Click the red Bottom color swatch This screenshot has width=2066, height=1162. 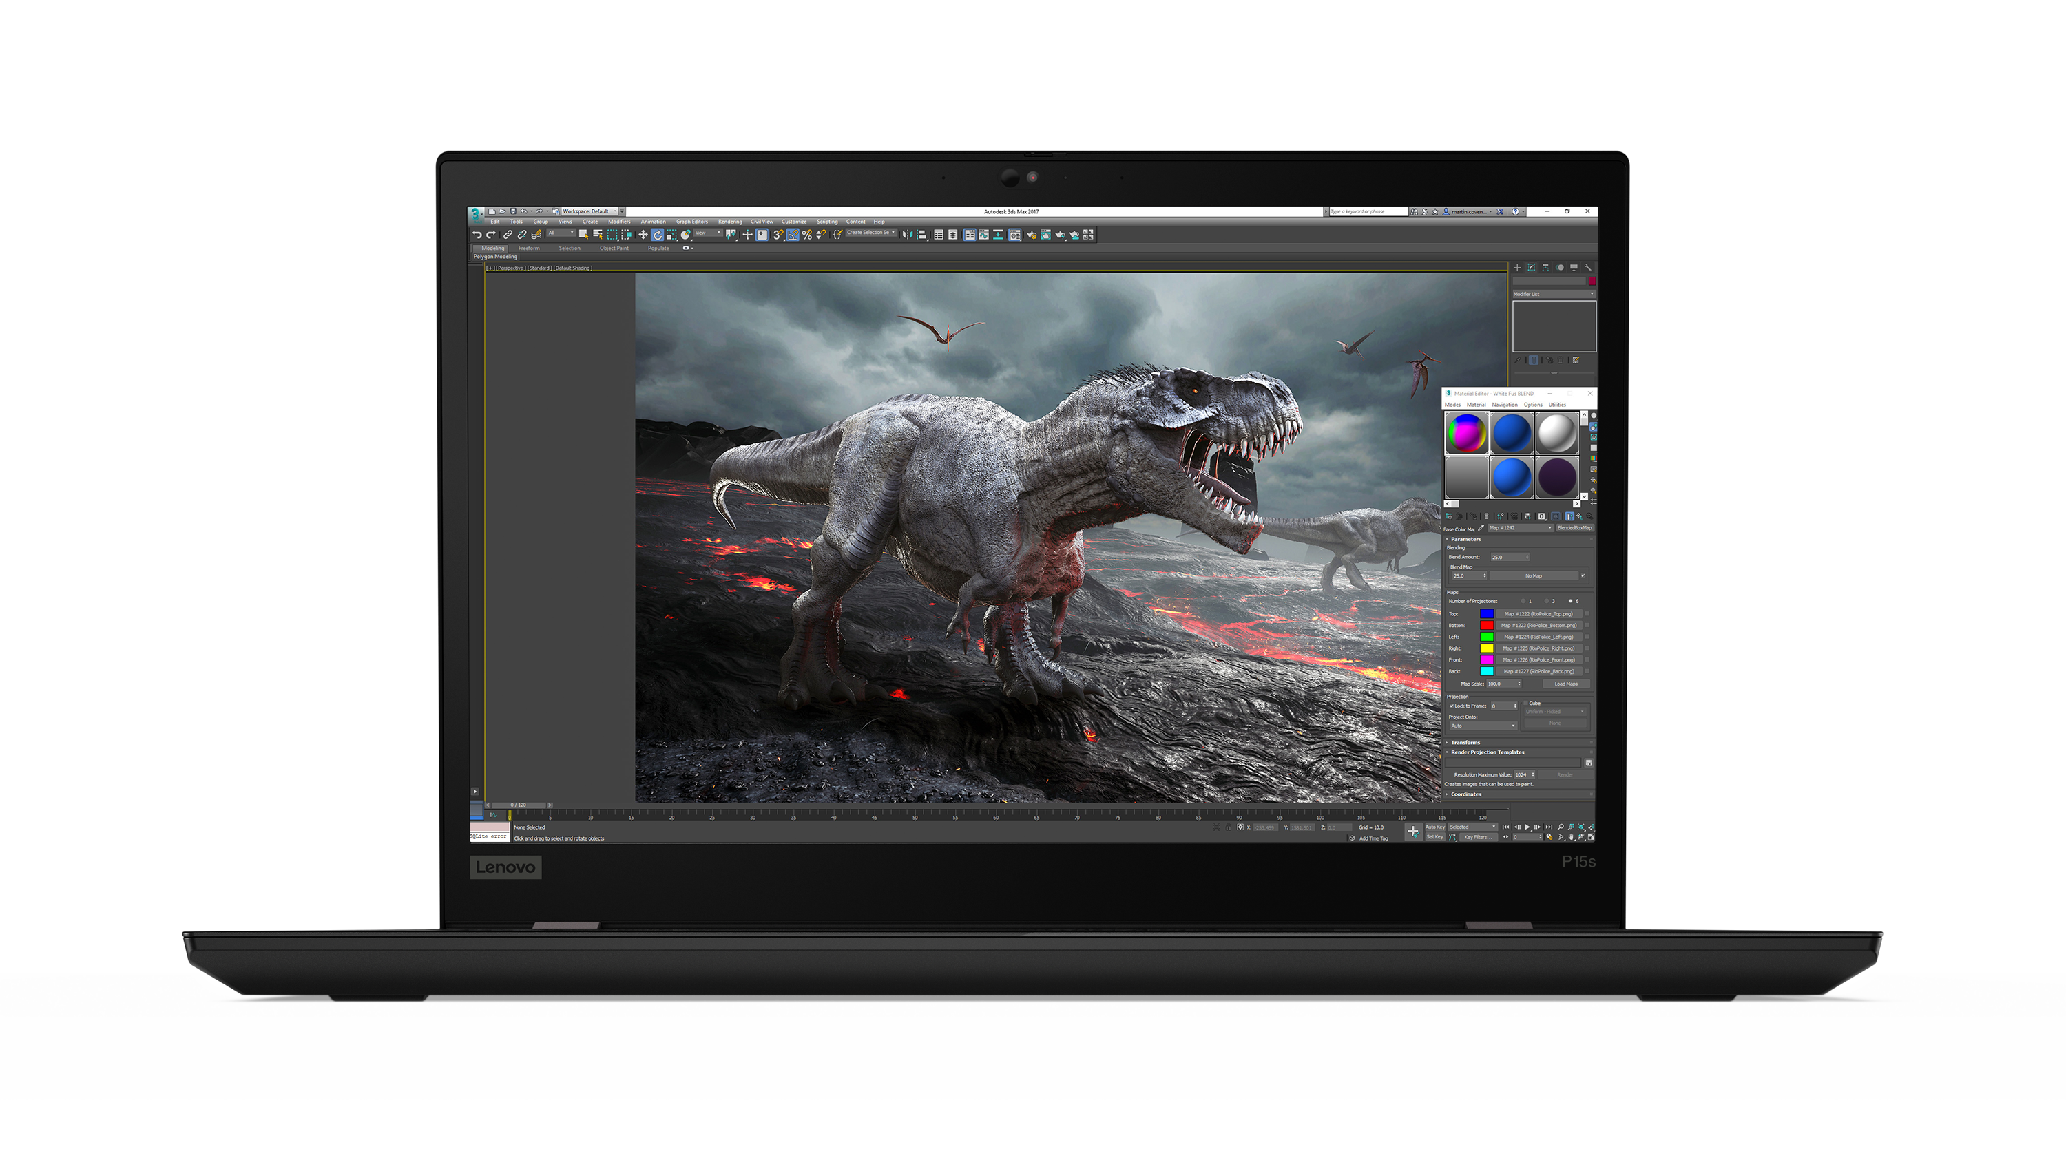pyautogui.click(x=1487, y=626)
